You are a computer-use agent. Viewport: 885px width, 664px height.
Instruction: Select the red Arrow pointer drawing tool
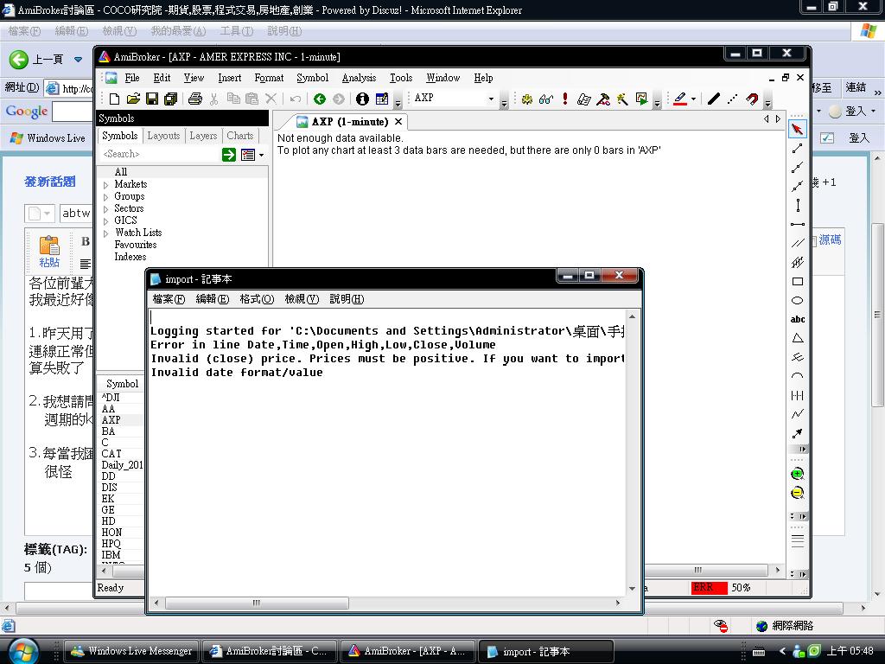797,130
